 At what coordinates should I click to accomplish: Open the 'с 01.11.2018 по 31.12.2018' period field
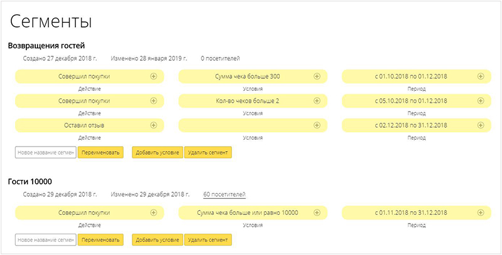(x=411, y=213)
